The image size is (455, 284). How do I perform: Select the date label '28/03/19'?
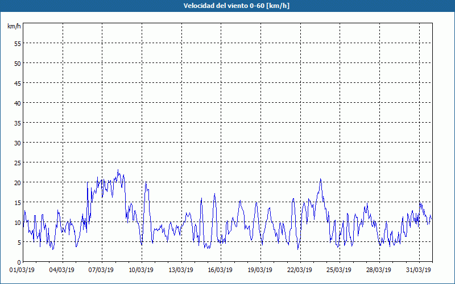pyautogui.click(x=378, y=270)
